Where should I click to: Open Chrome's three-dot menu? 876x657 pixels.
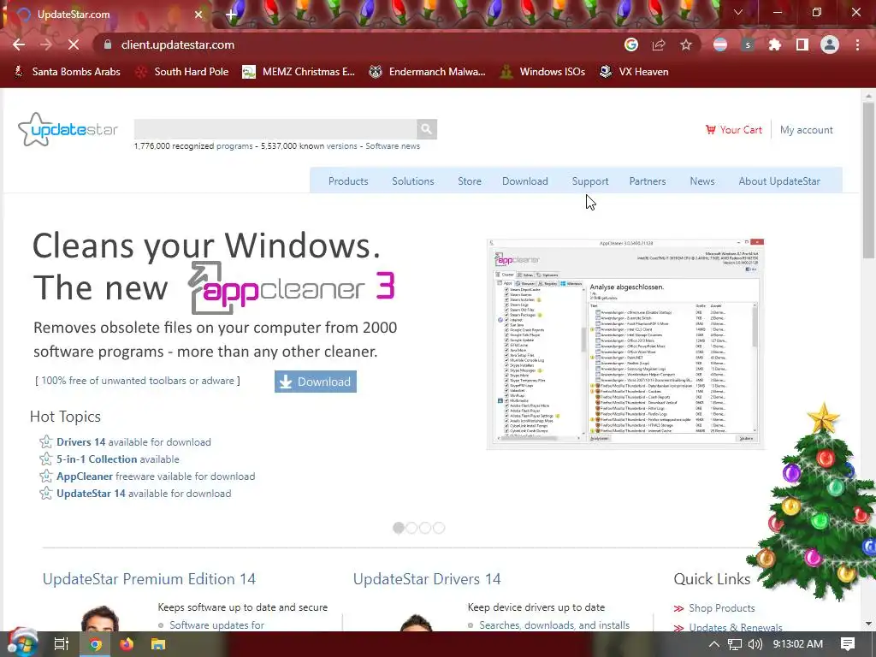tap(857, 44)
